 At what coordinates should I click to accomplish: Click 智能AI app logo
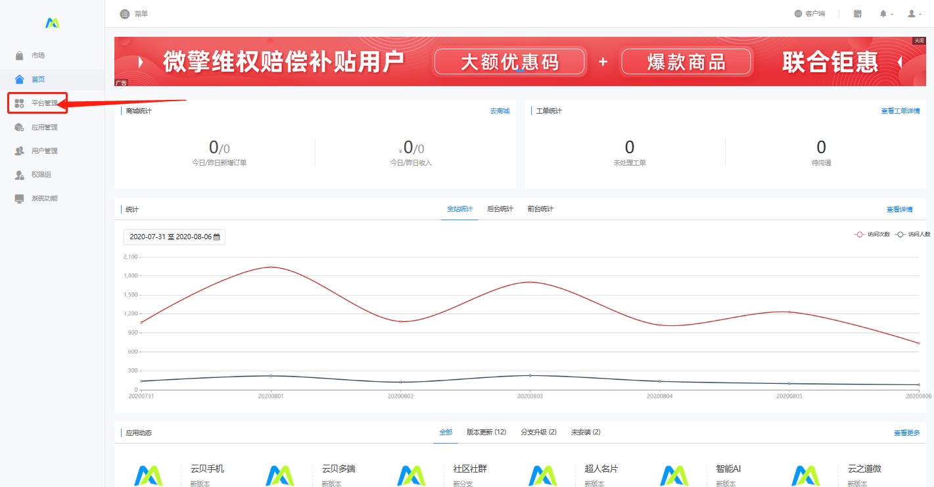point(674,476)
